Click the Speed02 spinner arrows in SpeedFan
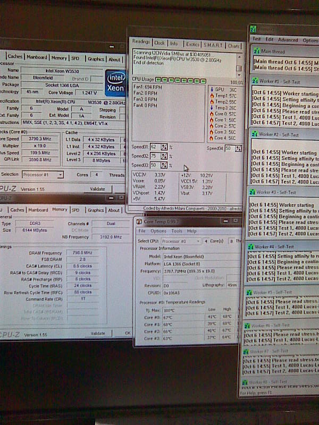 tap(164, 156)
